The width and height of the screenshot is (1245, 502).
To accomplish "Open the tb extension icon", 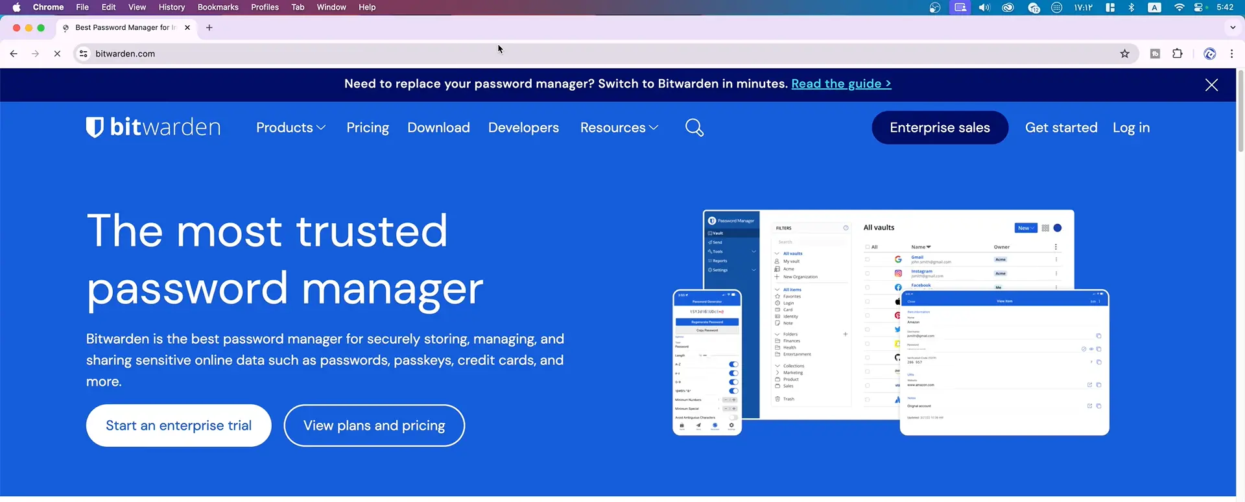I will [1155, 54].
